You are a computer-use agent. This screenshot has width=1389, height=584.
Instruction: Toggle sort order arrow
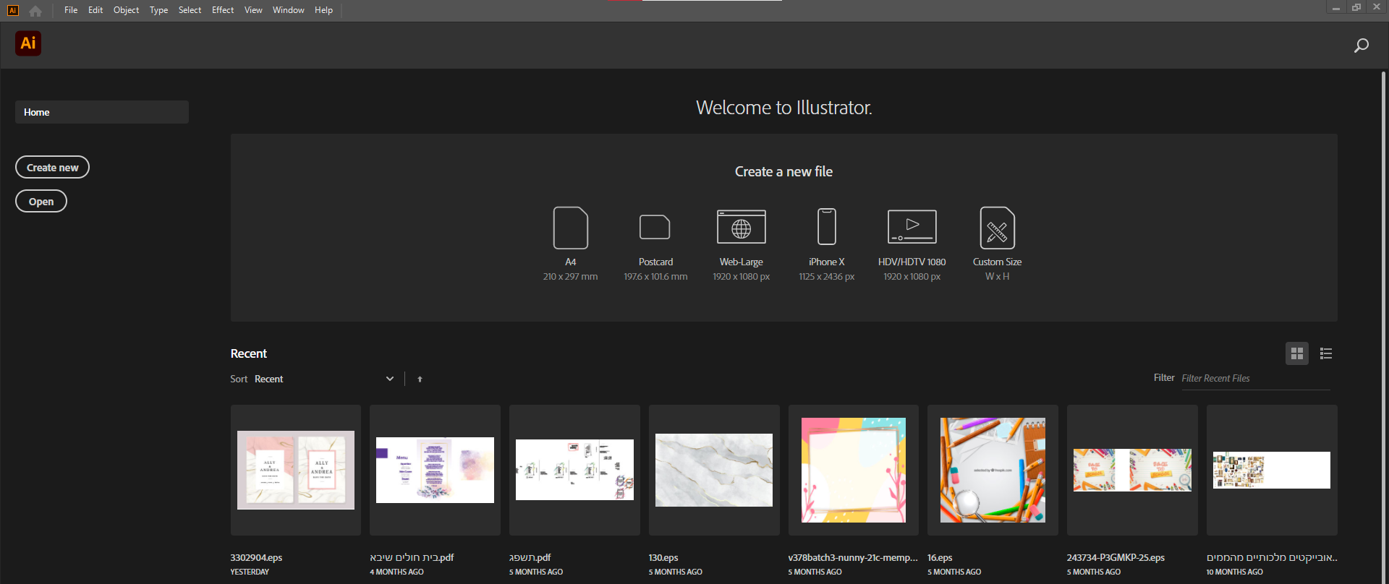[x=420, y=379]
